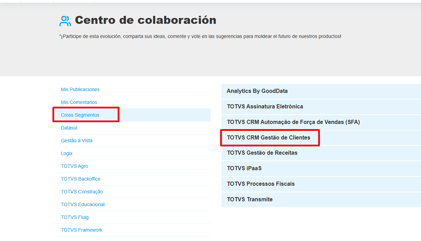
Task: Click the collaboration center people icon
Action: pos(65,21)
